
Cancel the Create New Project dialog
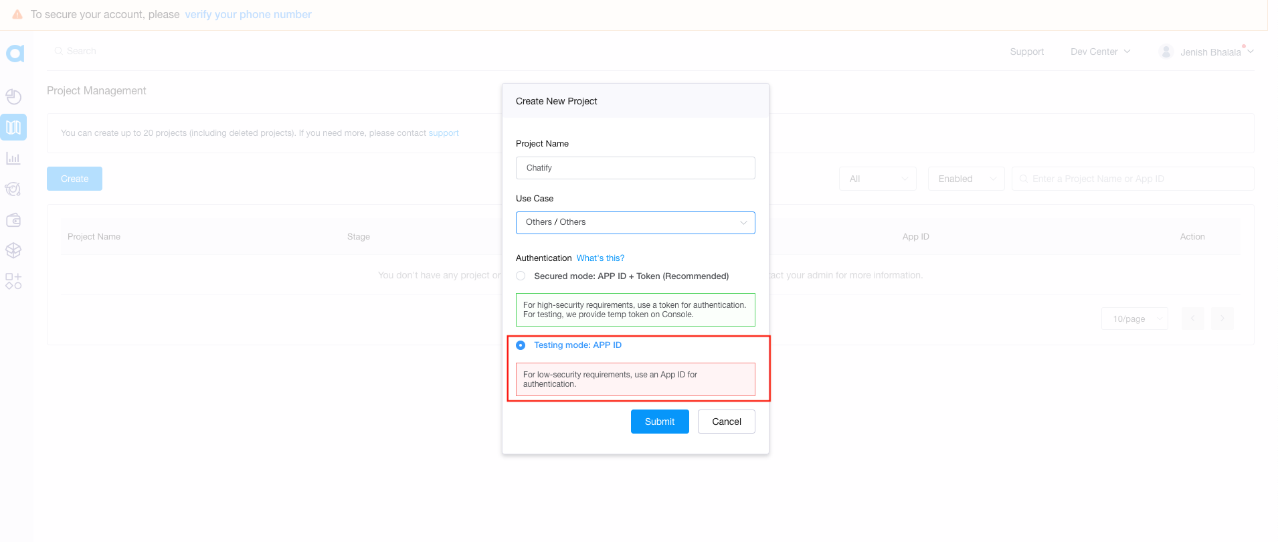tap(726, 422)
